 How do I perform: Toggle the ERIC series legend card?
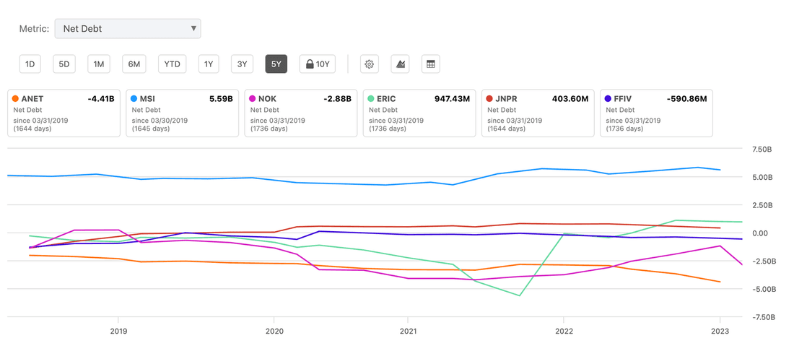[419, 113]
